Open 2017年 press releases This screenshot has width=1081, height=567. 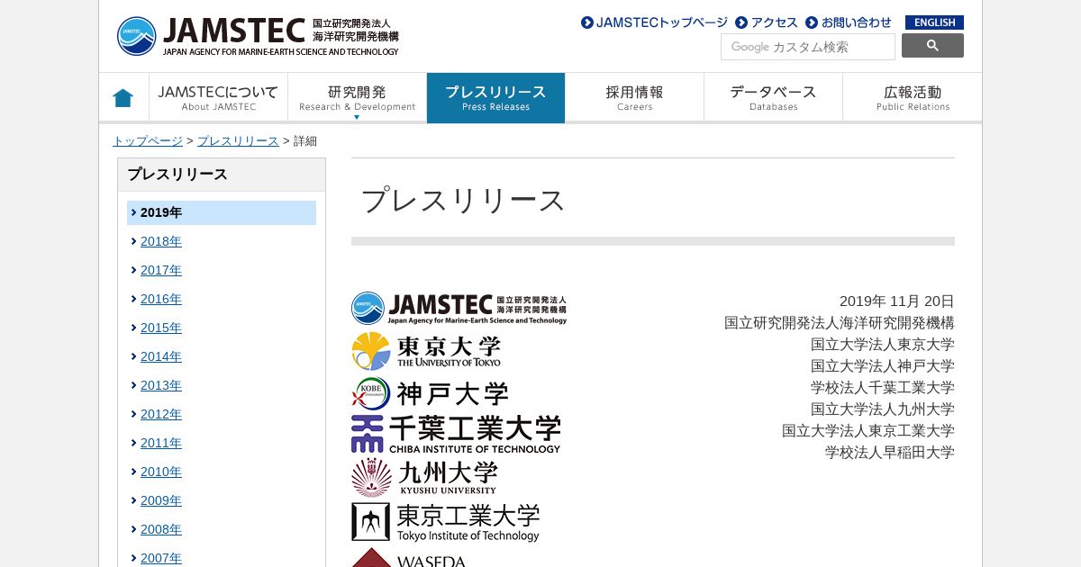161,270
